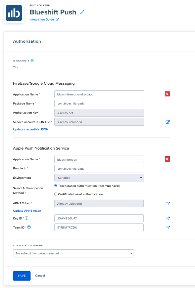
Task: Click the SAVE button
Action: coord(22,276)
